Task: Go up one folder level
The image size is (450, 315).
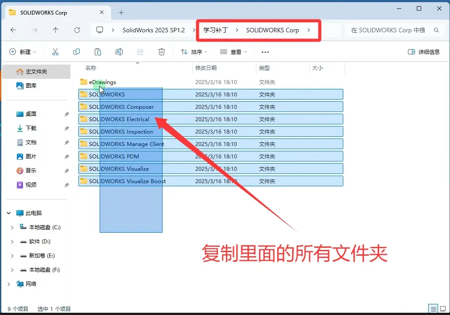Action: click(56, 30)
